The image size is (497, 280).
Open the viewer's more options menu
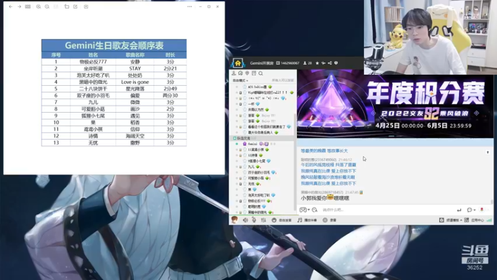coord(189,7)
